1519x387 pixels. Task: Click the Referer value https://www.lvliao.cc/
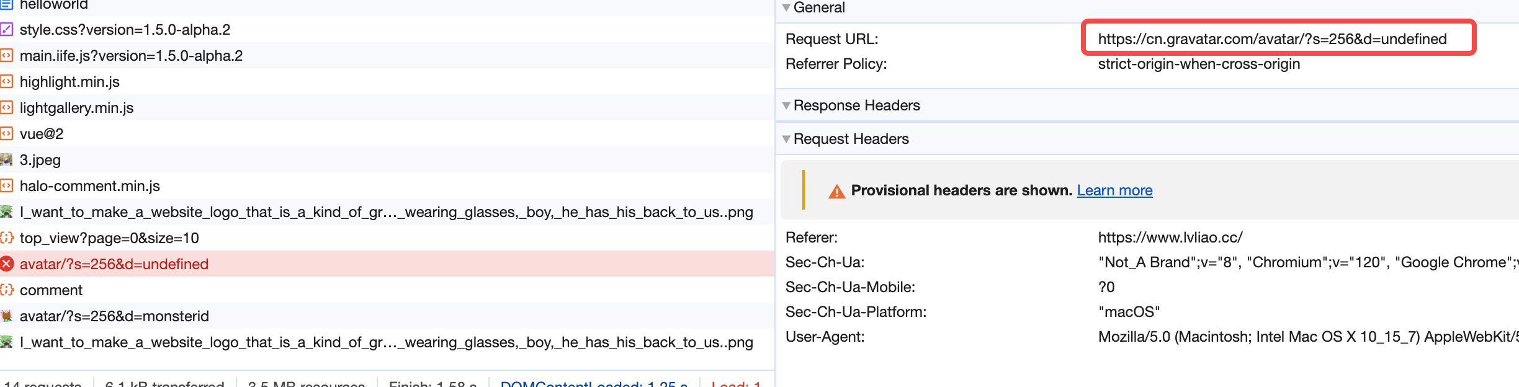tap(1170, 238)
